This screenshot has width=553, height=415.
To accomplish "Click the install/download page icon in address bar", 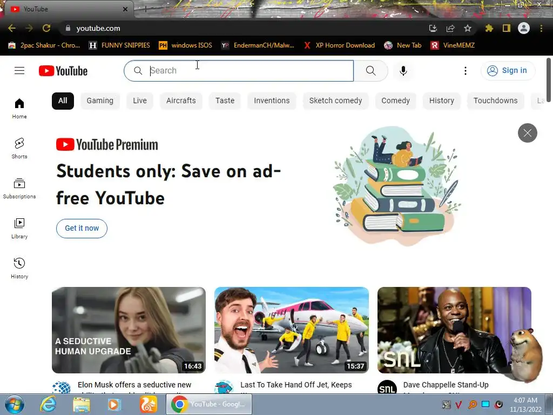I will (433, 28).
